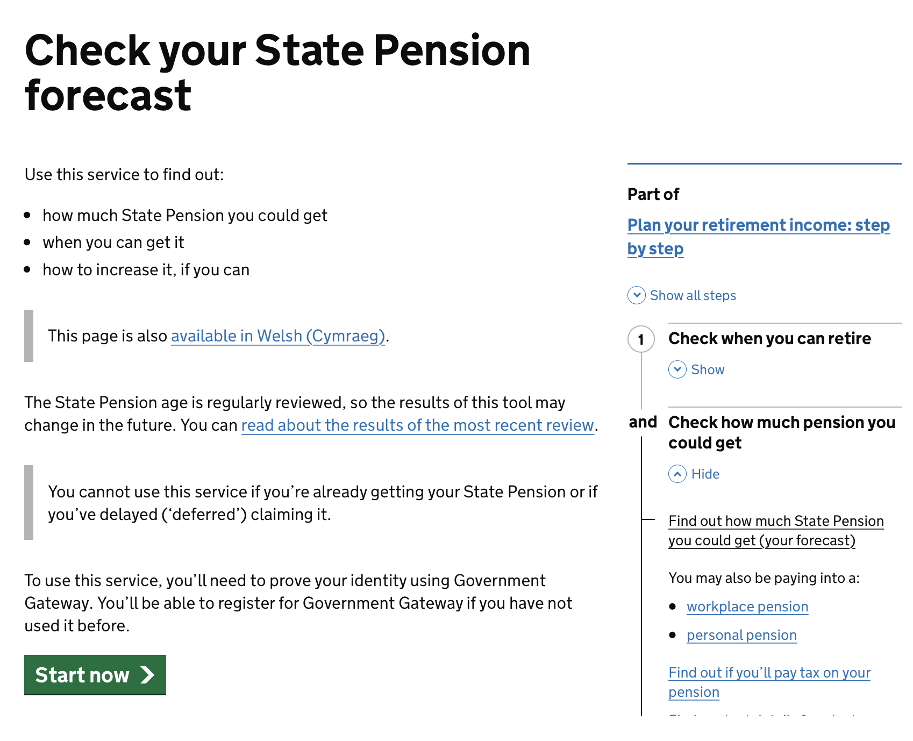The height and width of the screenshot is (741, 913).
Task: Open Find out if you'll pay tax link
Action: click(x=769, y=682)
